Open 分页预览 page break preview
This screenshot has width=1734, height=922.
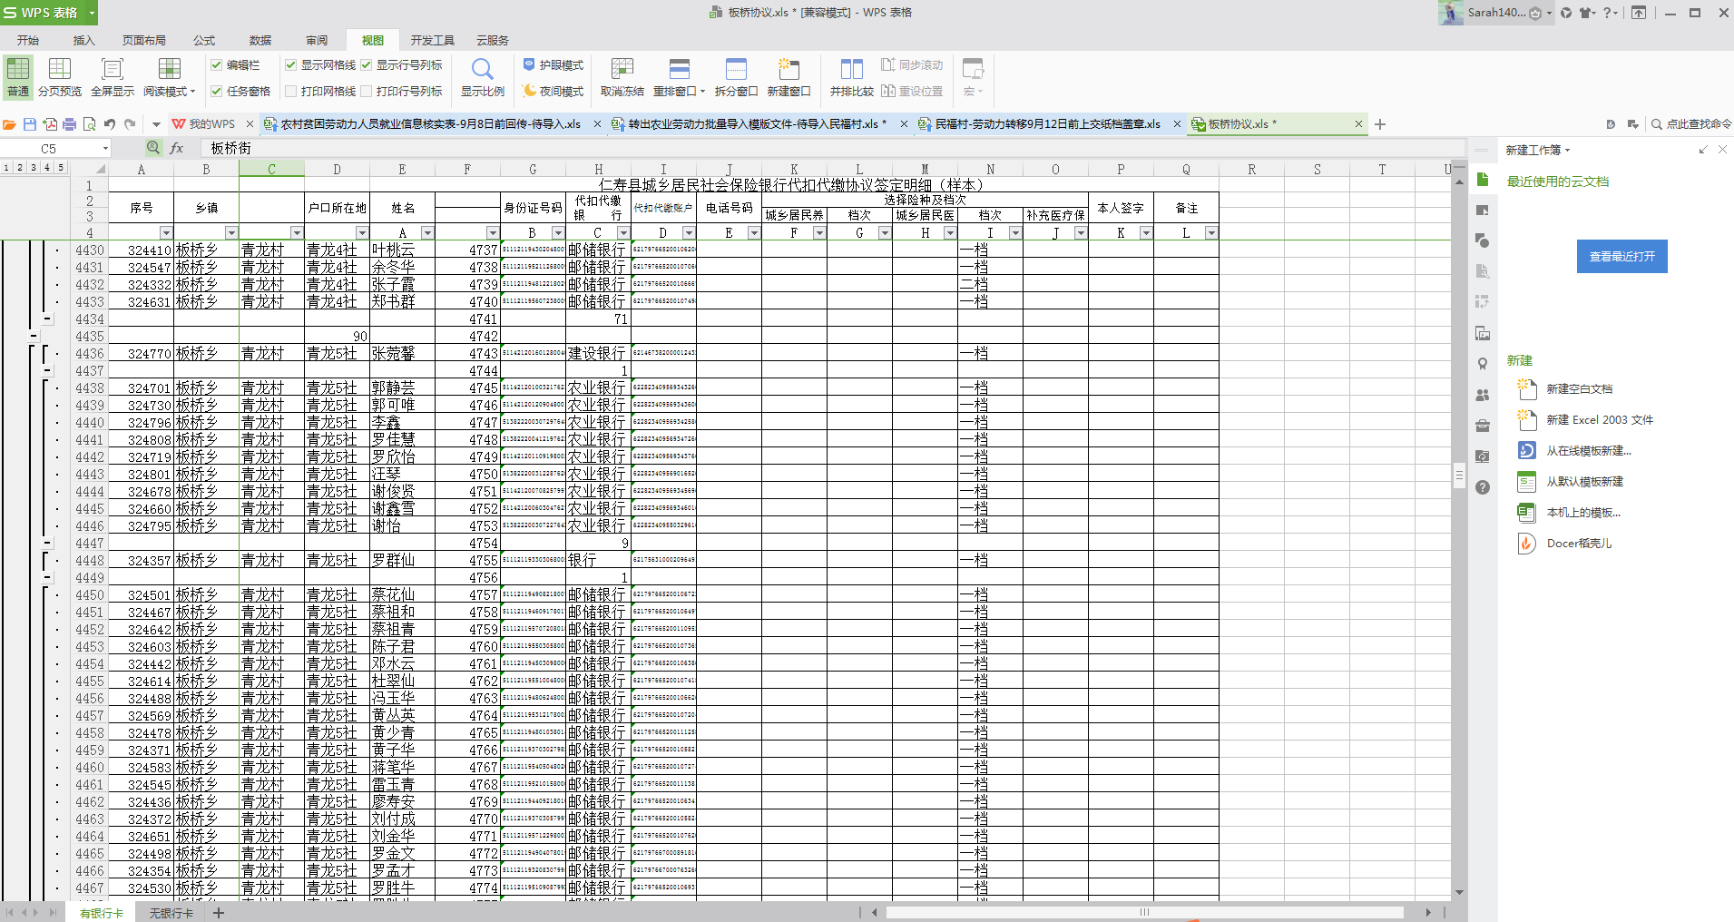[x=60, y=76]
